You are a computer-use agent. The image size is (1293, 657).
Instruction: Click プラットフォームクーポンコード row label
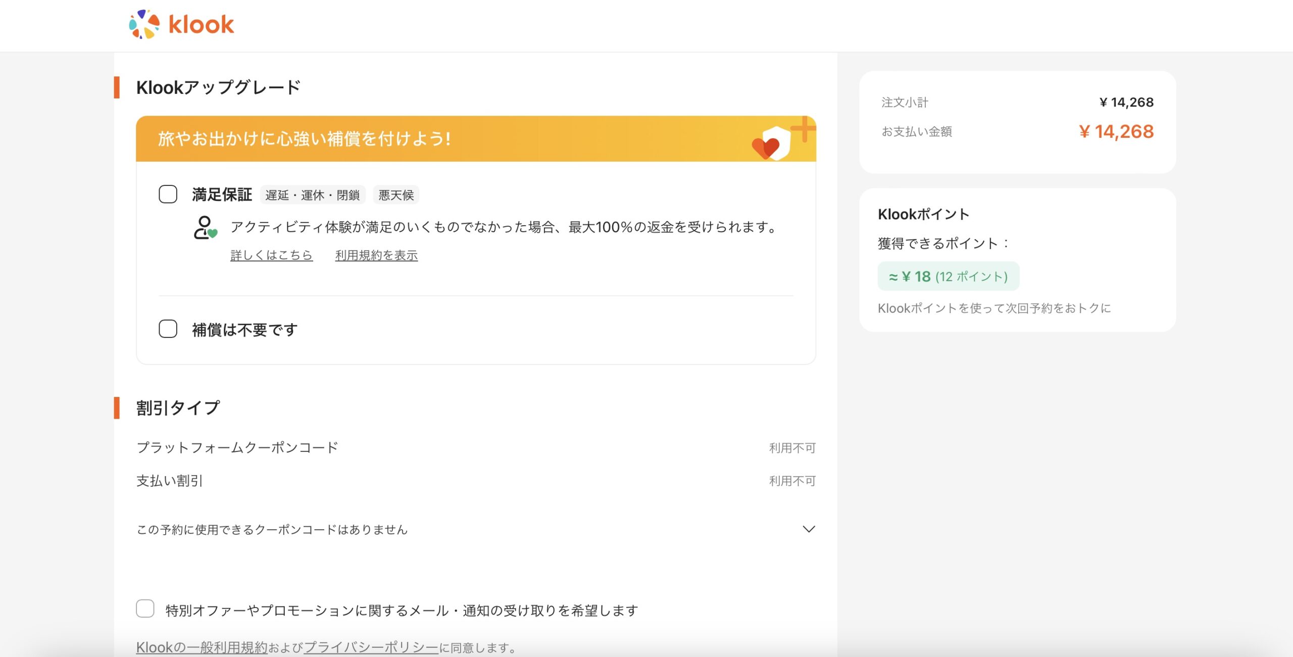tap(237, 448)
